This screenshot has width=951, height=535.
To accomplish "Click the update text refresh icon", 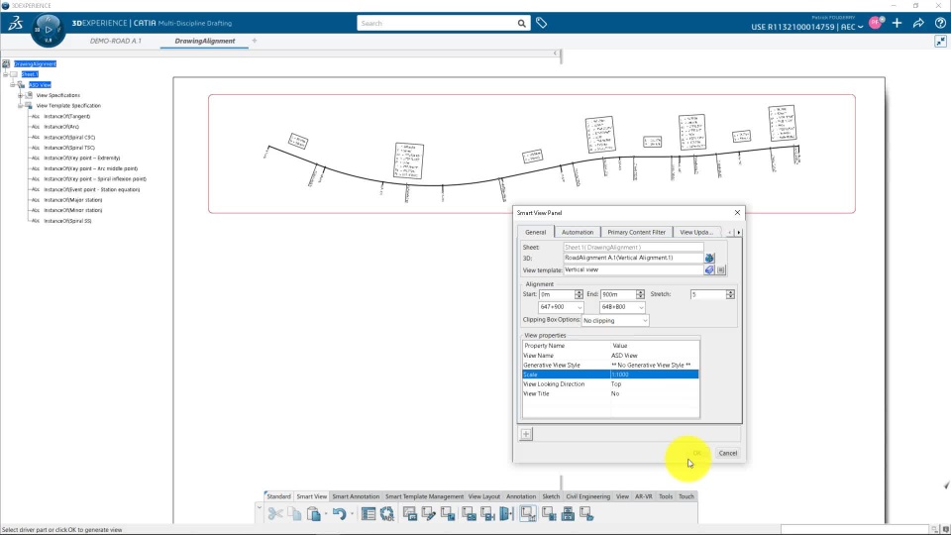I will (x=387, y=514).
